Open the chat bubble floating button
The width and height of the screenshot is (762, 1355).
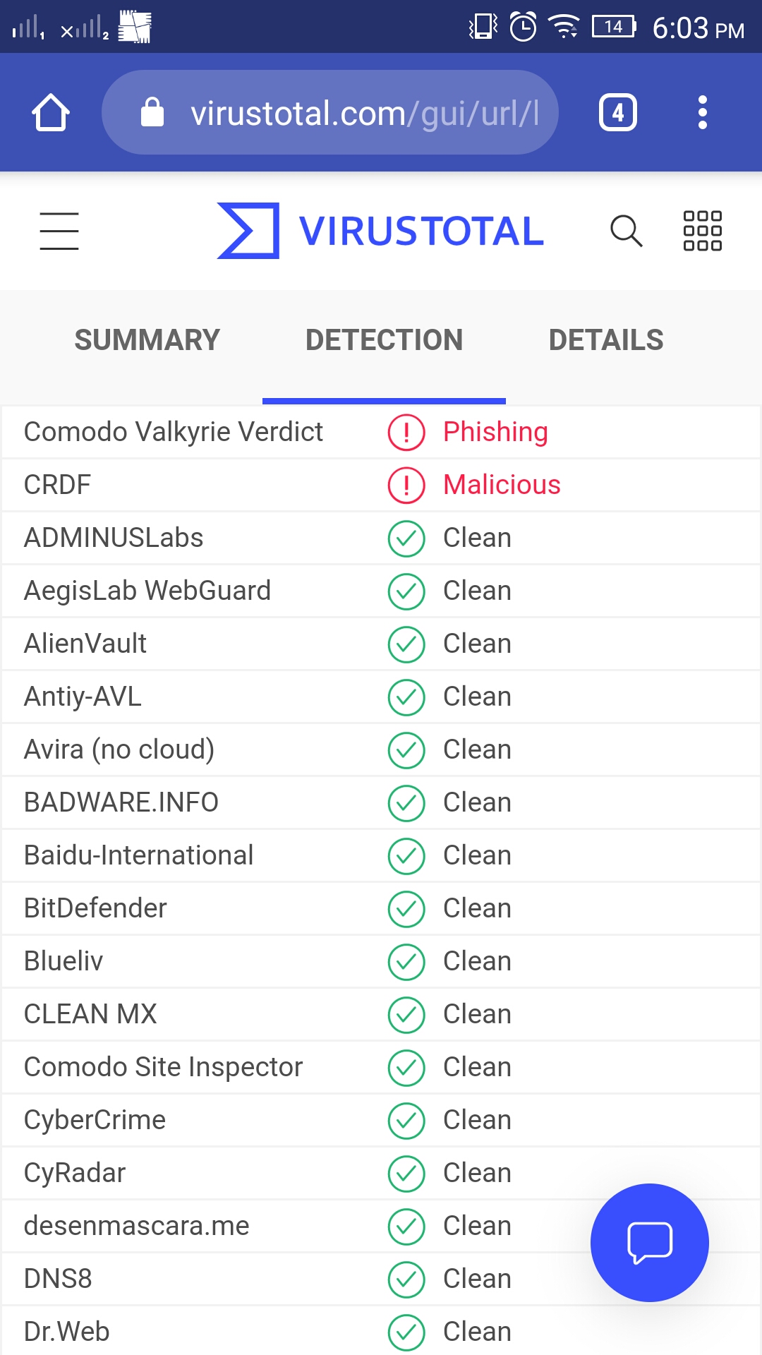[649, 1242]
